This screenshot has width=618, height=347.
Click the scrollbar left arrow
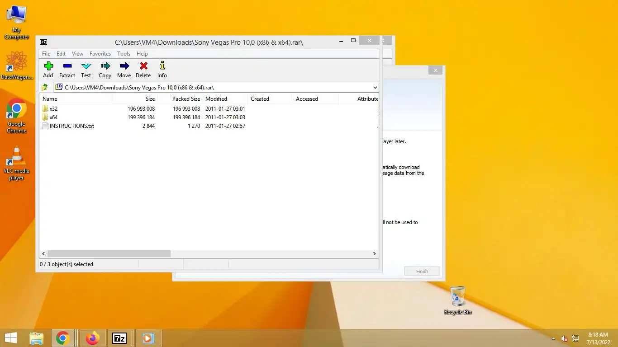pyautogui.click(x=43, y=254)
